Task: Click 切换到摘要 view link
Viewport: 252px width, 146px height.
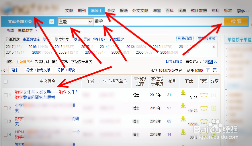Action: coord(174,62)
